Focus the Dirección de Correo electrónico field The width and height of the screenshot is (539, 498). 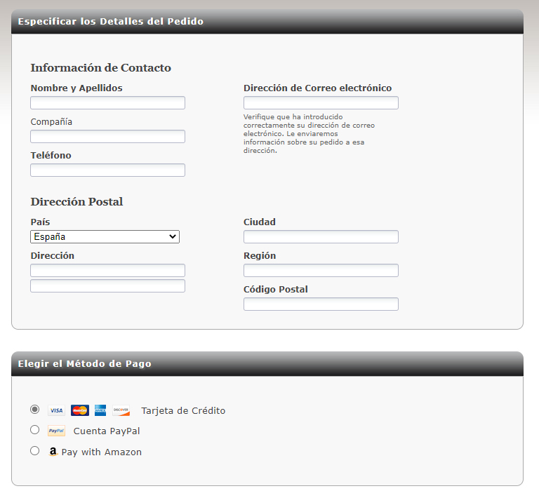coord(321,103)
